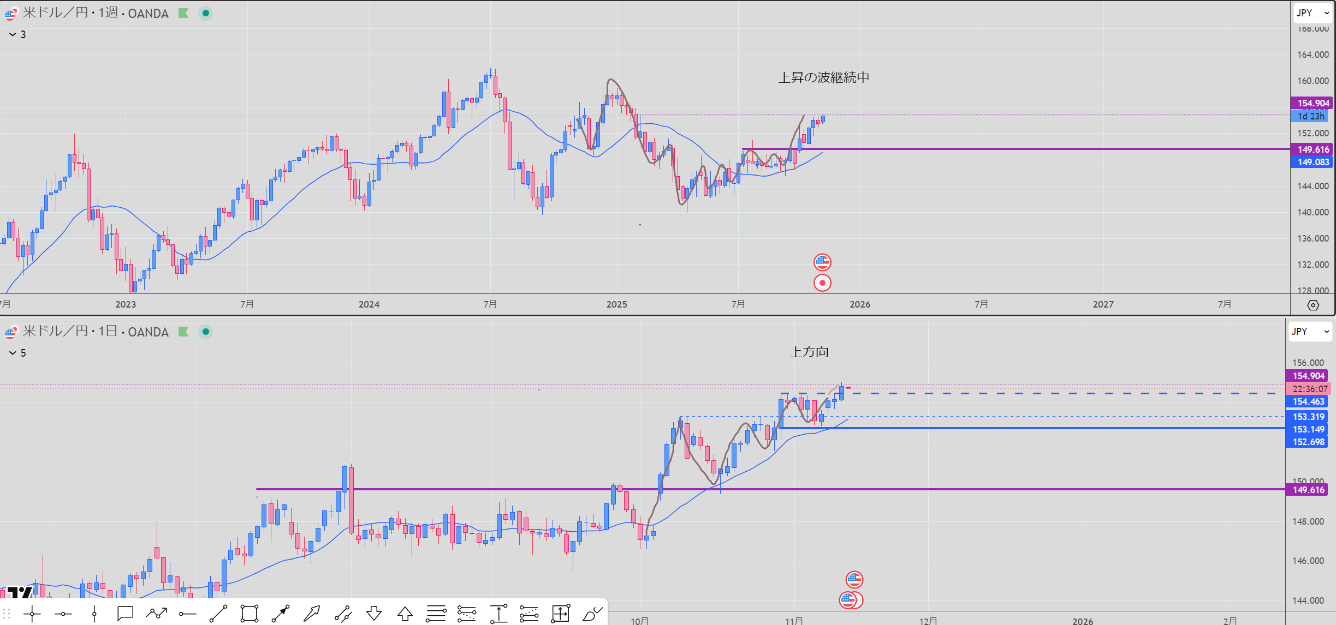1336x625 pixels.
Task: Select the parallel channel tool
Action: click(x=343, y=614)
